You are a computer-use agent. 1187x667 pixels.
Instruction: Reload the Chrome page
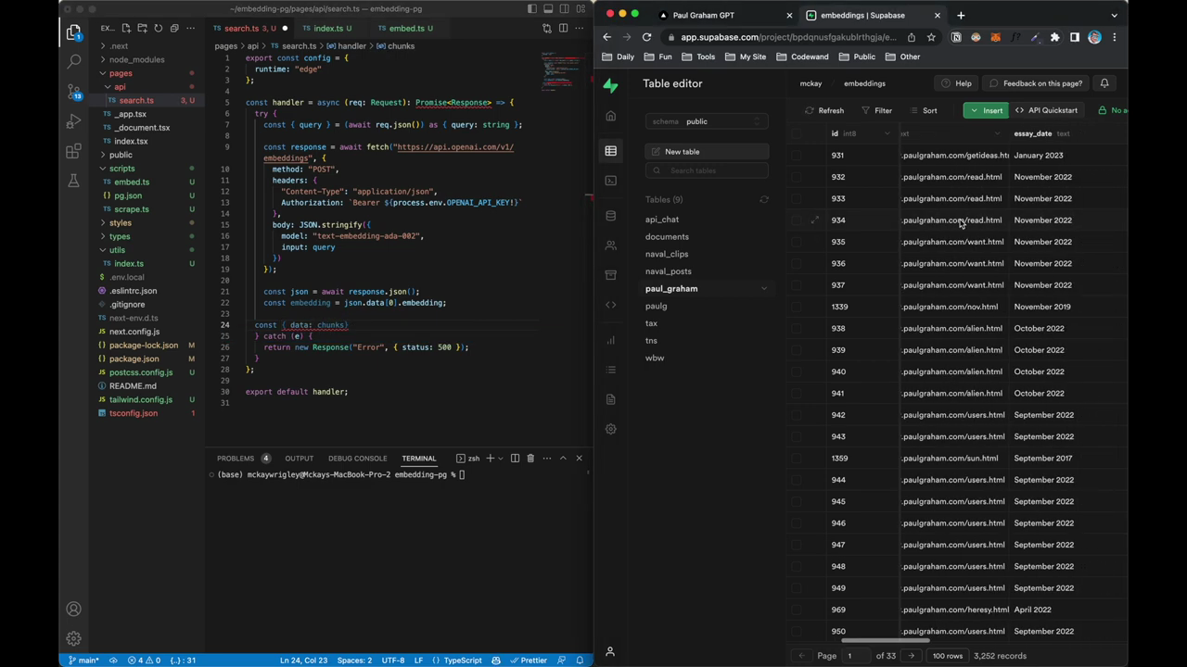coord(646,37)
